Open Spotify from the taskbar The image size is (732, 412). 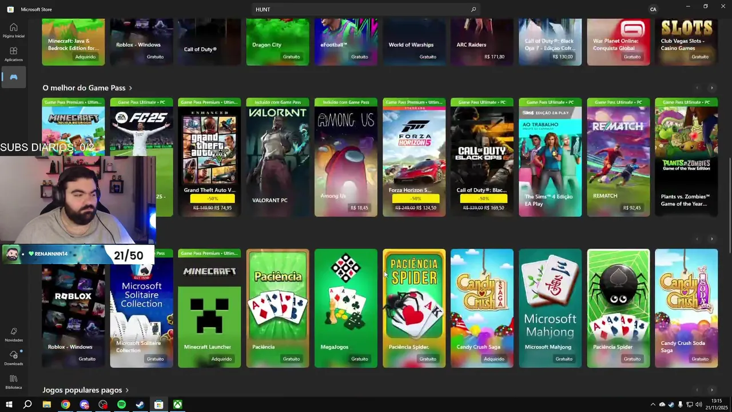[x=121, y=405]
